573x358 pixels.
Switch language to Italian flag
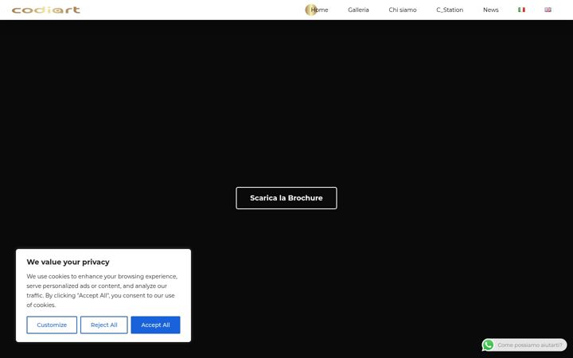pyautogui.click(x=521, y=10)
